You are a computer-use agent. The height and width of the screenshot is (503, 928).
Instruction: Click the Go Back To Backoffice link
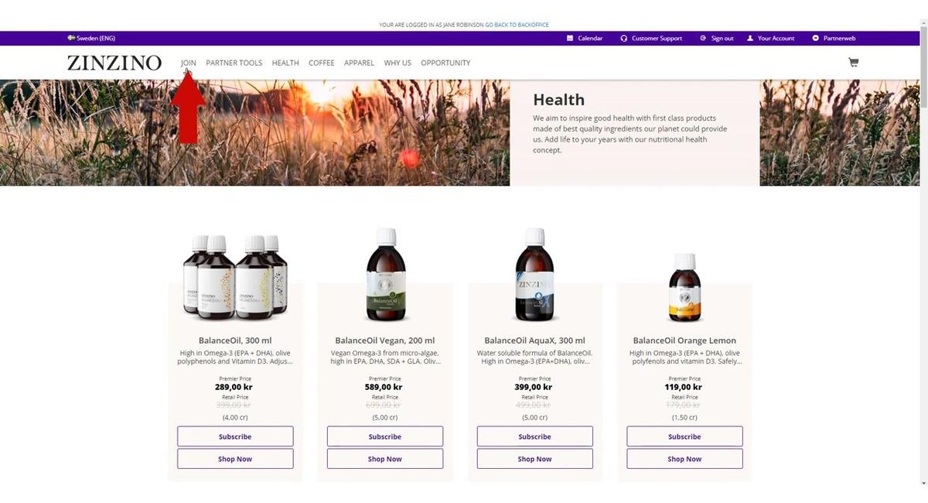pos(517,25)
